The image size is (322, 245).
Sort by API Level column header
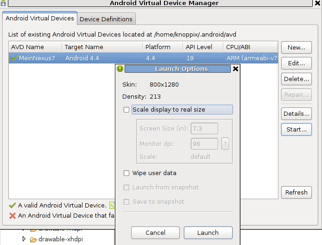coord(203,47)
